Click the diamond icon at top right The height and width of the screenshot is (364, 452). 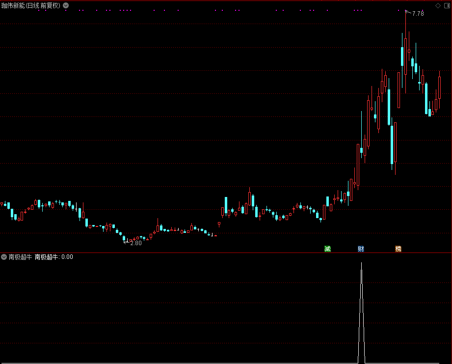tap(438, 6)
